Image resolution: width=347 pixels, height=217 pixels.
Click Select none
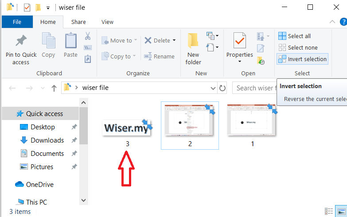tap(298, 47)
